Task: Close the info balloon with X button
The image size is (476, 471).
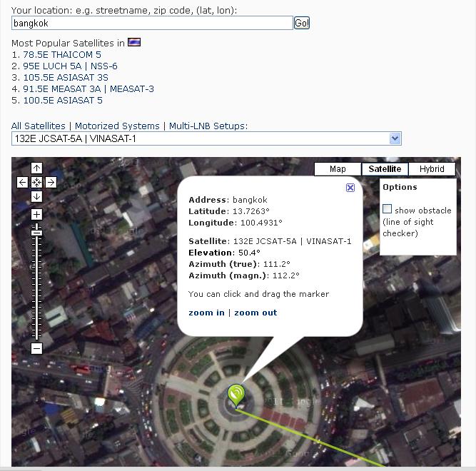Action: click(x=350, y=188)
